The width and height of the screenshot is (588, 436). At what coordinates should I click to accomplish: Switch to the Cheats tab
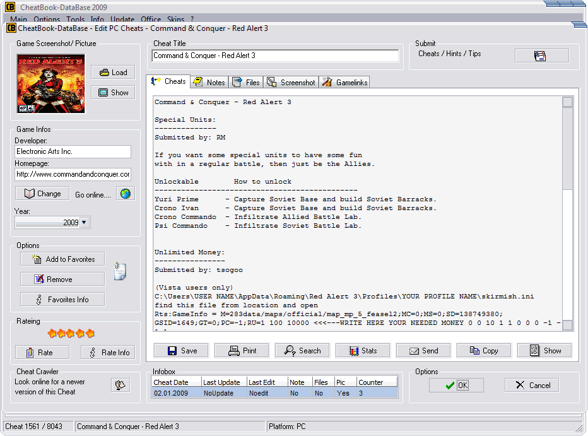(168, 81)
